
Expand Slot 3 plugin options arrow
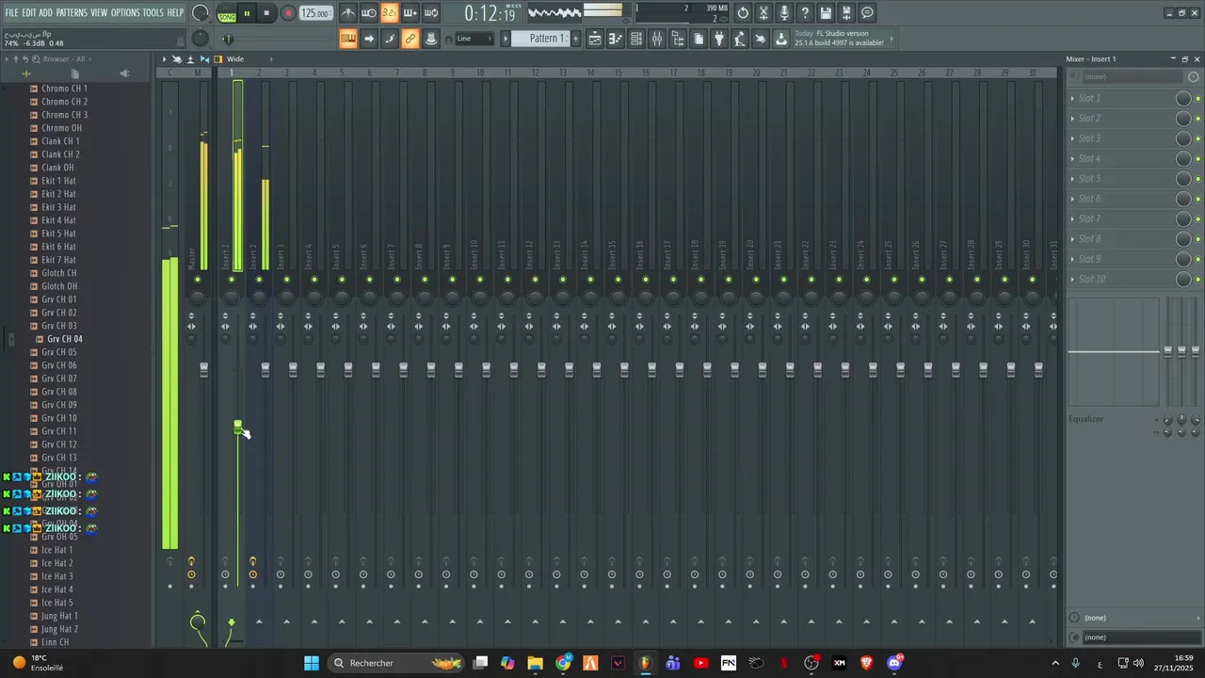pyautogui.click(x=1072, y=138)
